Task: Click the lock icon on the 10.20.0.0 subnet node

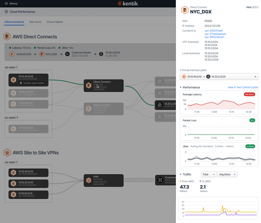Action: pyautogui.click(x=160, y=81)
